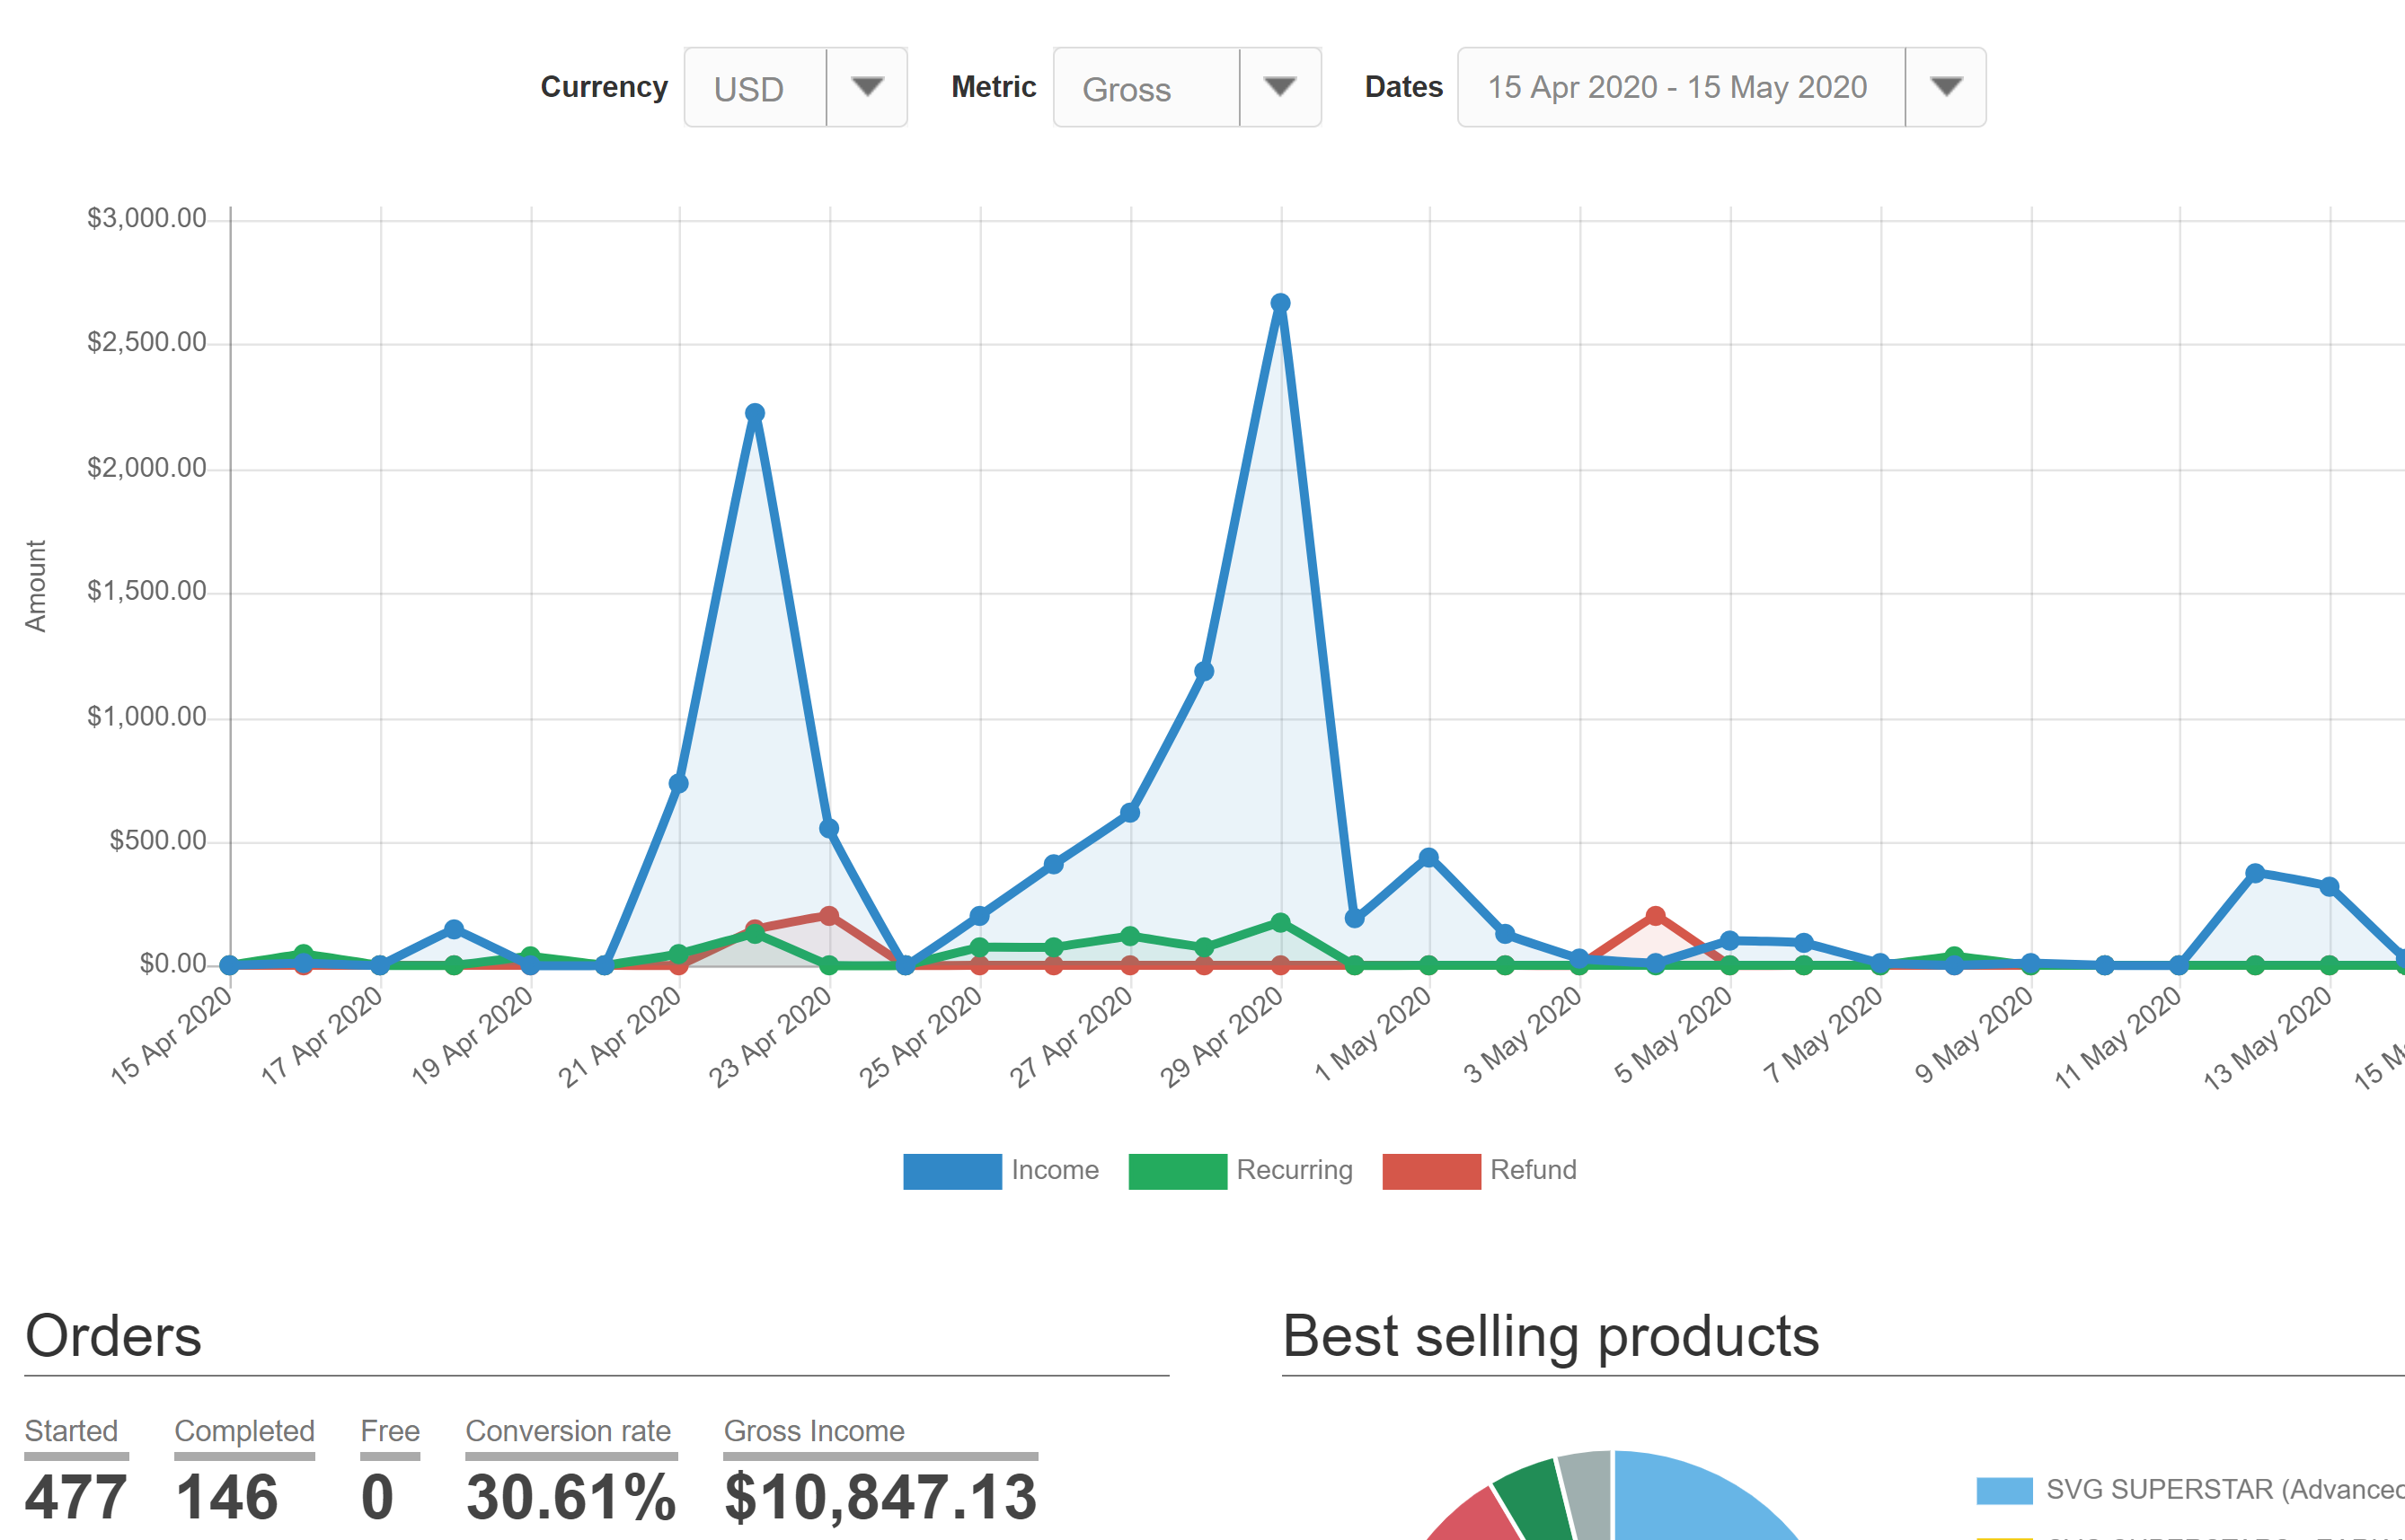Click the Conversion rate value 30.61%
The width and height of the screenshot is (2405, 1540).
coord(571,1497)
